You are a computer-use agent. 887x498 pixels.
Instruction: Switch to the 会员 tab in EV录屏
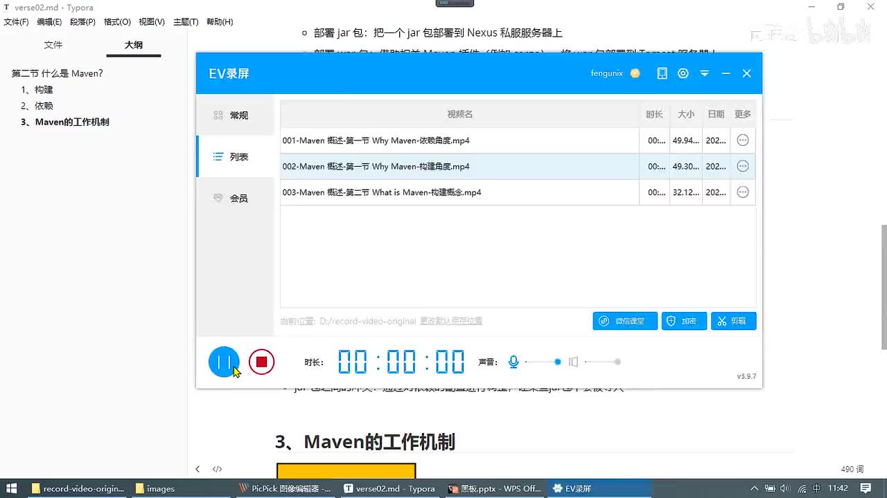point(236,199)
